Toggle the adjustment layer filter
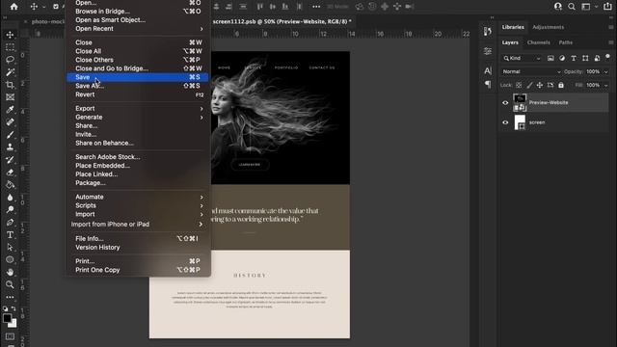617x347 pixels. (x=562, y=58)
